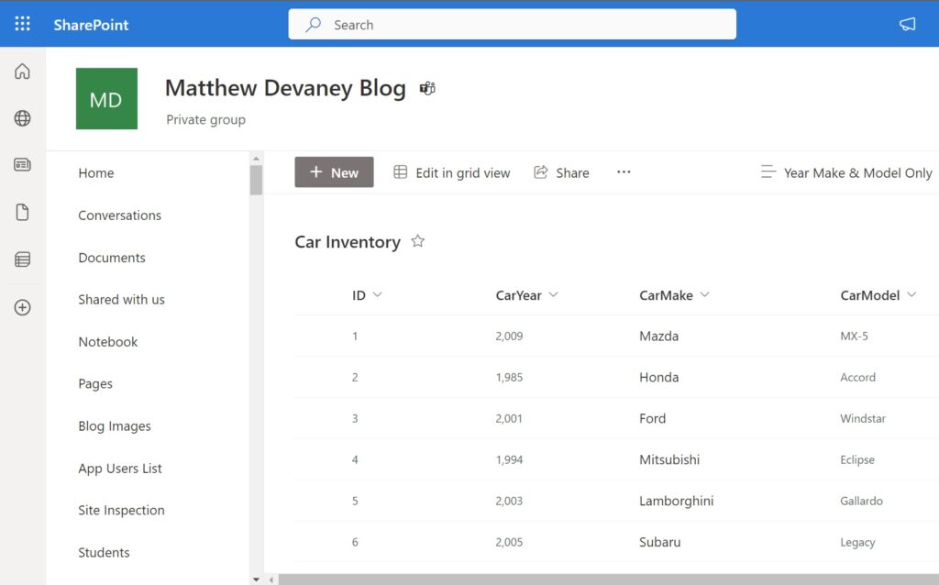Open My lists icon in left rail
939x585 pixels.
click(22, 259)
